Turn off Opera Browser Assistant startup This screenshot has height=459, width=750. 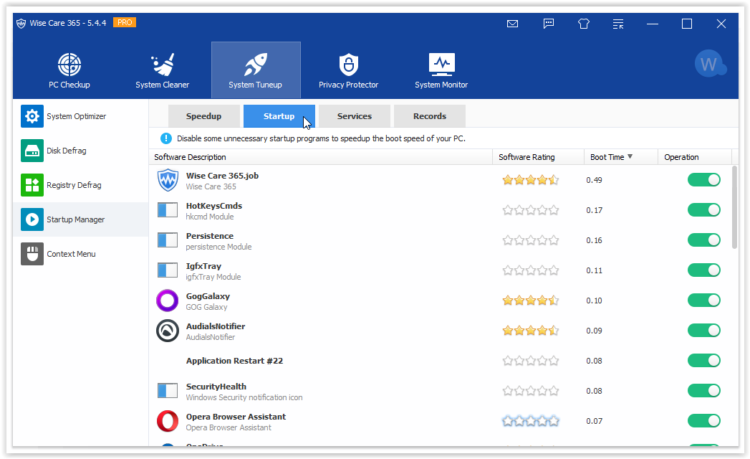[x=704, y=421]
